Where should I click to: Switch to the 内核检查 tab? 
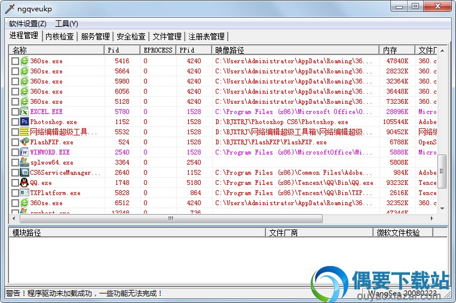pos(60,36)
